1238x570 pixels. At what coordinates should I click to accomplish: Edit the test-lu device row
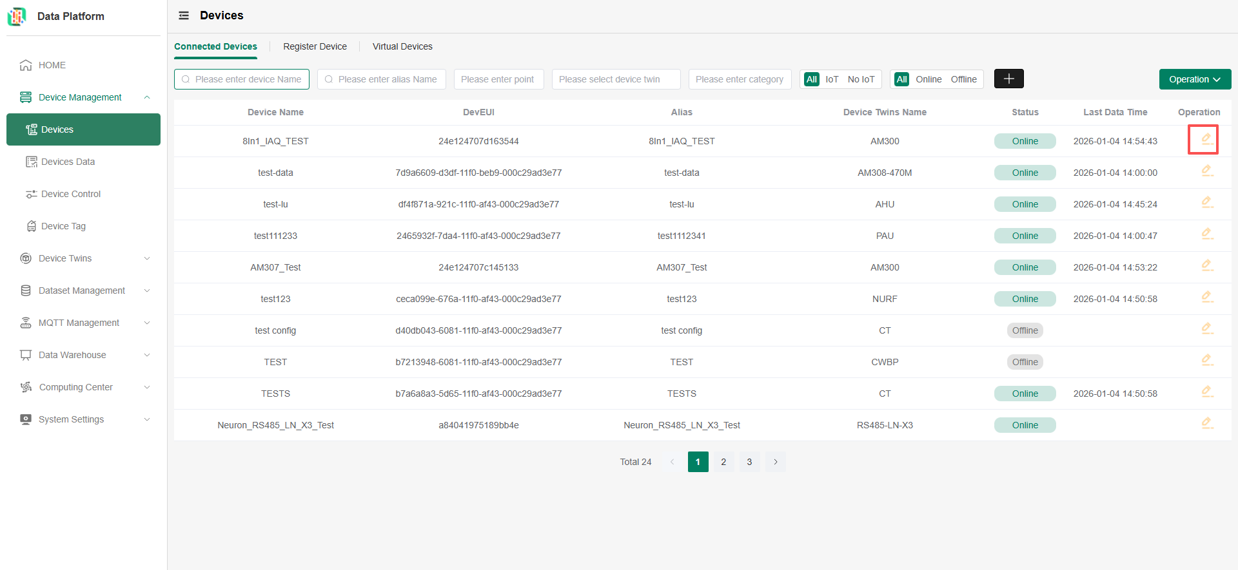click(x=1206, y=203)
